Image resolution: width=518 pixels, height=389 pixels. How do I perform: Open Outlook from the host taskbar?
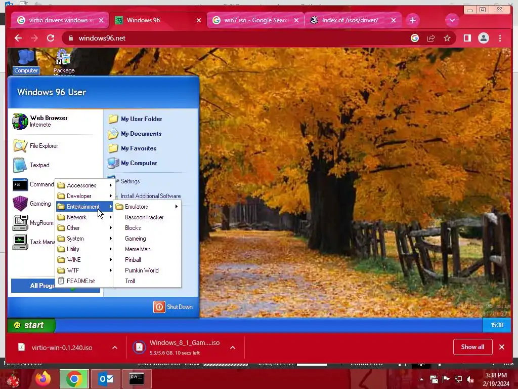click(106, 379)
